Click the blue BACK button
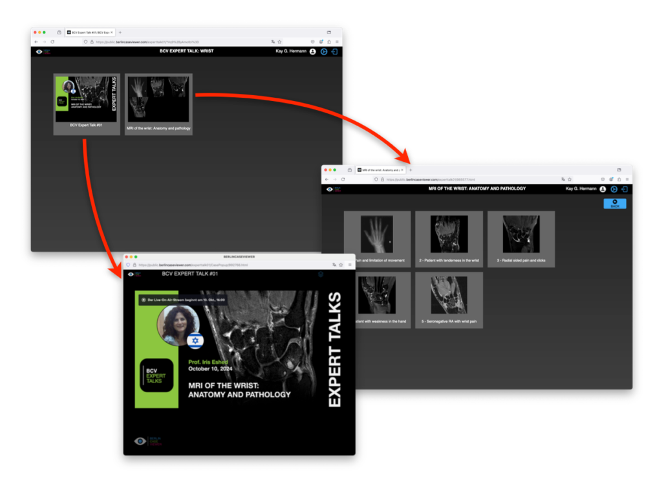This screenshot has height=490, width=666. click(615, 204)
